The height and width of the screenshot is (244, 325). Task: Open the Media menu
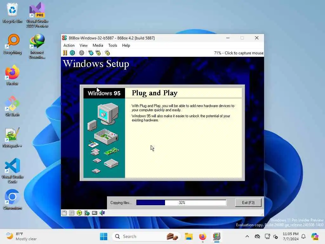pyautogui.click(x=98, y=45)
